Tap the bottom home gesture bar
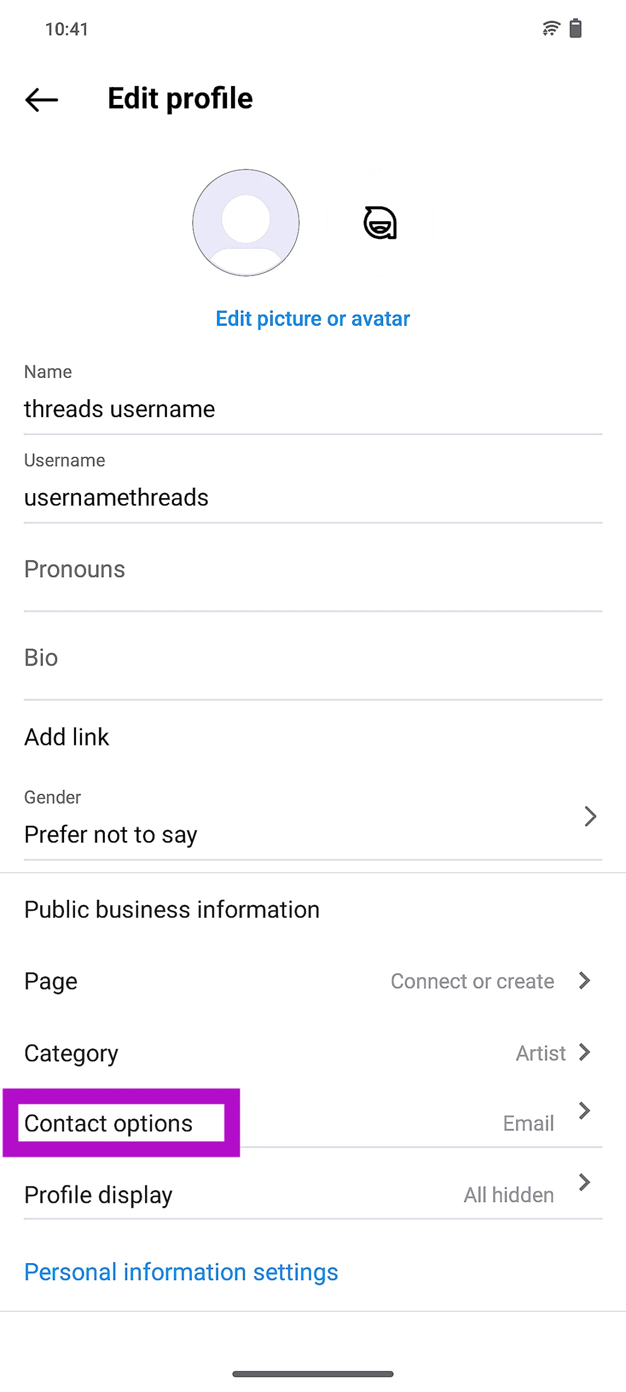Screen dimensions: 626x1392 (x=312, y=1374)
